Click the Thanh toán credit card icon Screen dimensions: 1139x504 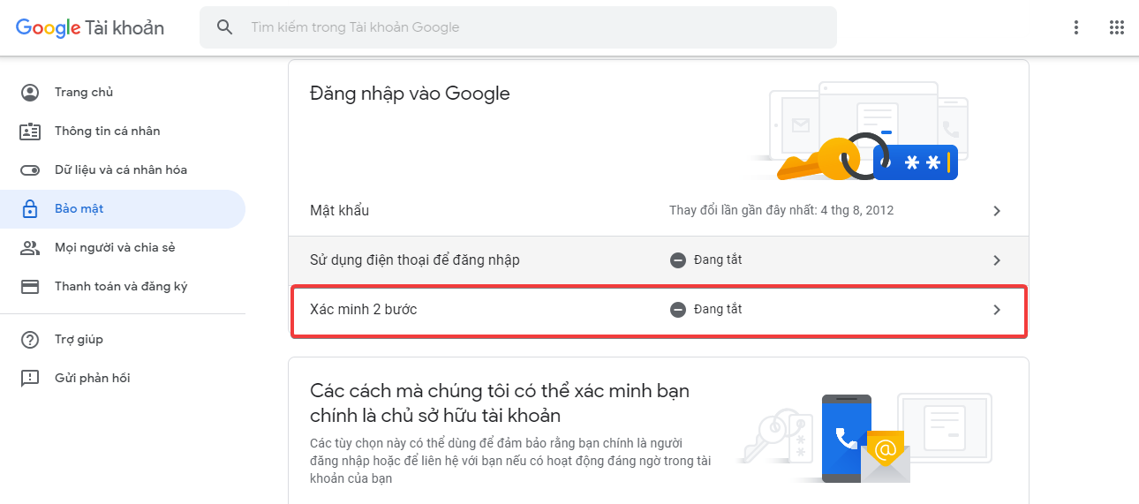30,287
